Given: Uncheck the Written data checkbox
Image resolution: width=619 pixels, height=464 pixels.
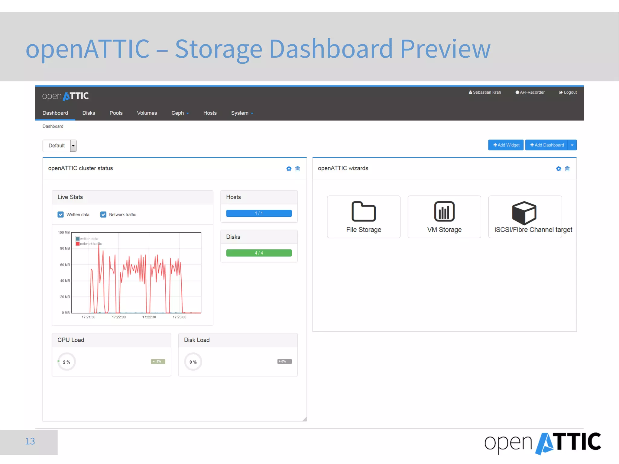Looking at the screenshot, I should 60,214.
